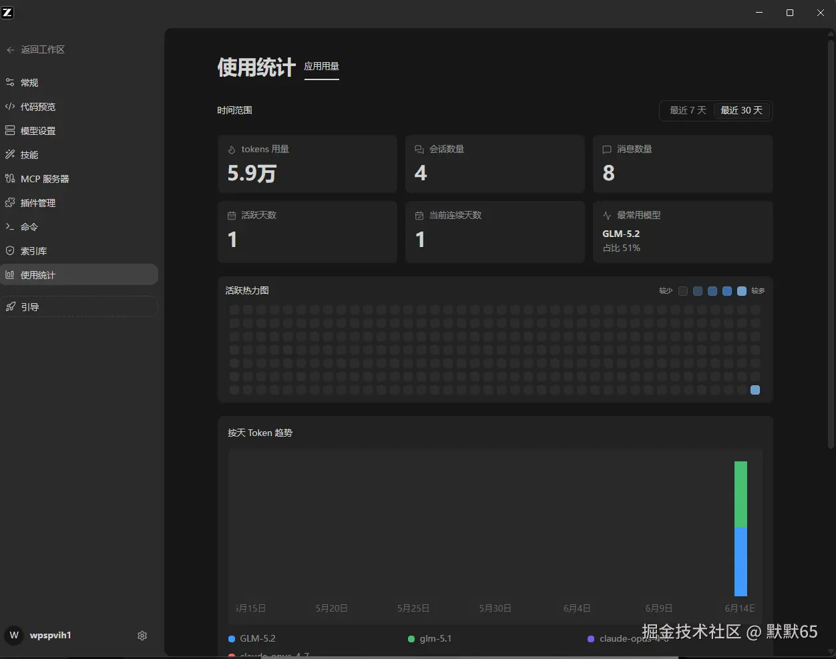Maximize the application window
This screenshot has width=836, height=659.
click(790, 13)
